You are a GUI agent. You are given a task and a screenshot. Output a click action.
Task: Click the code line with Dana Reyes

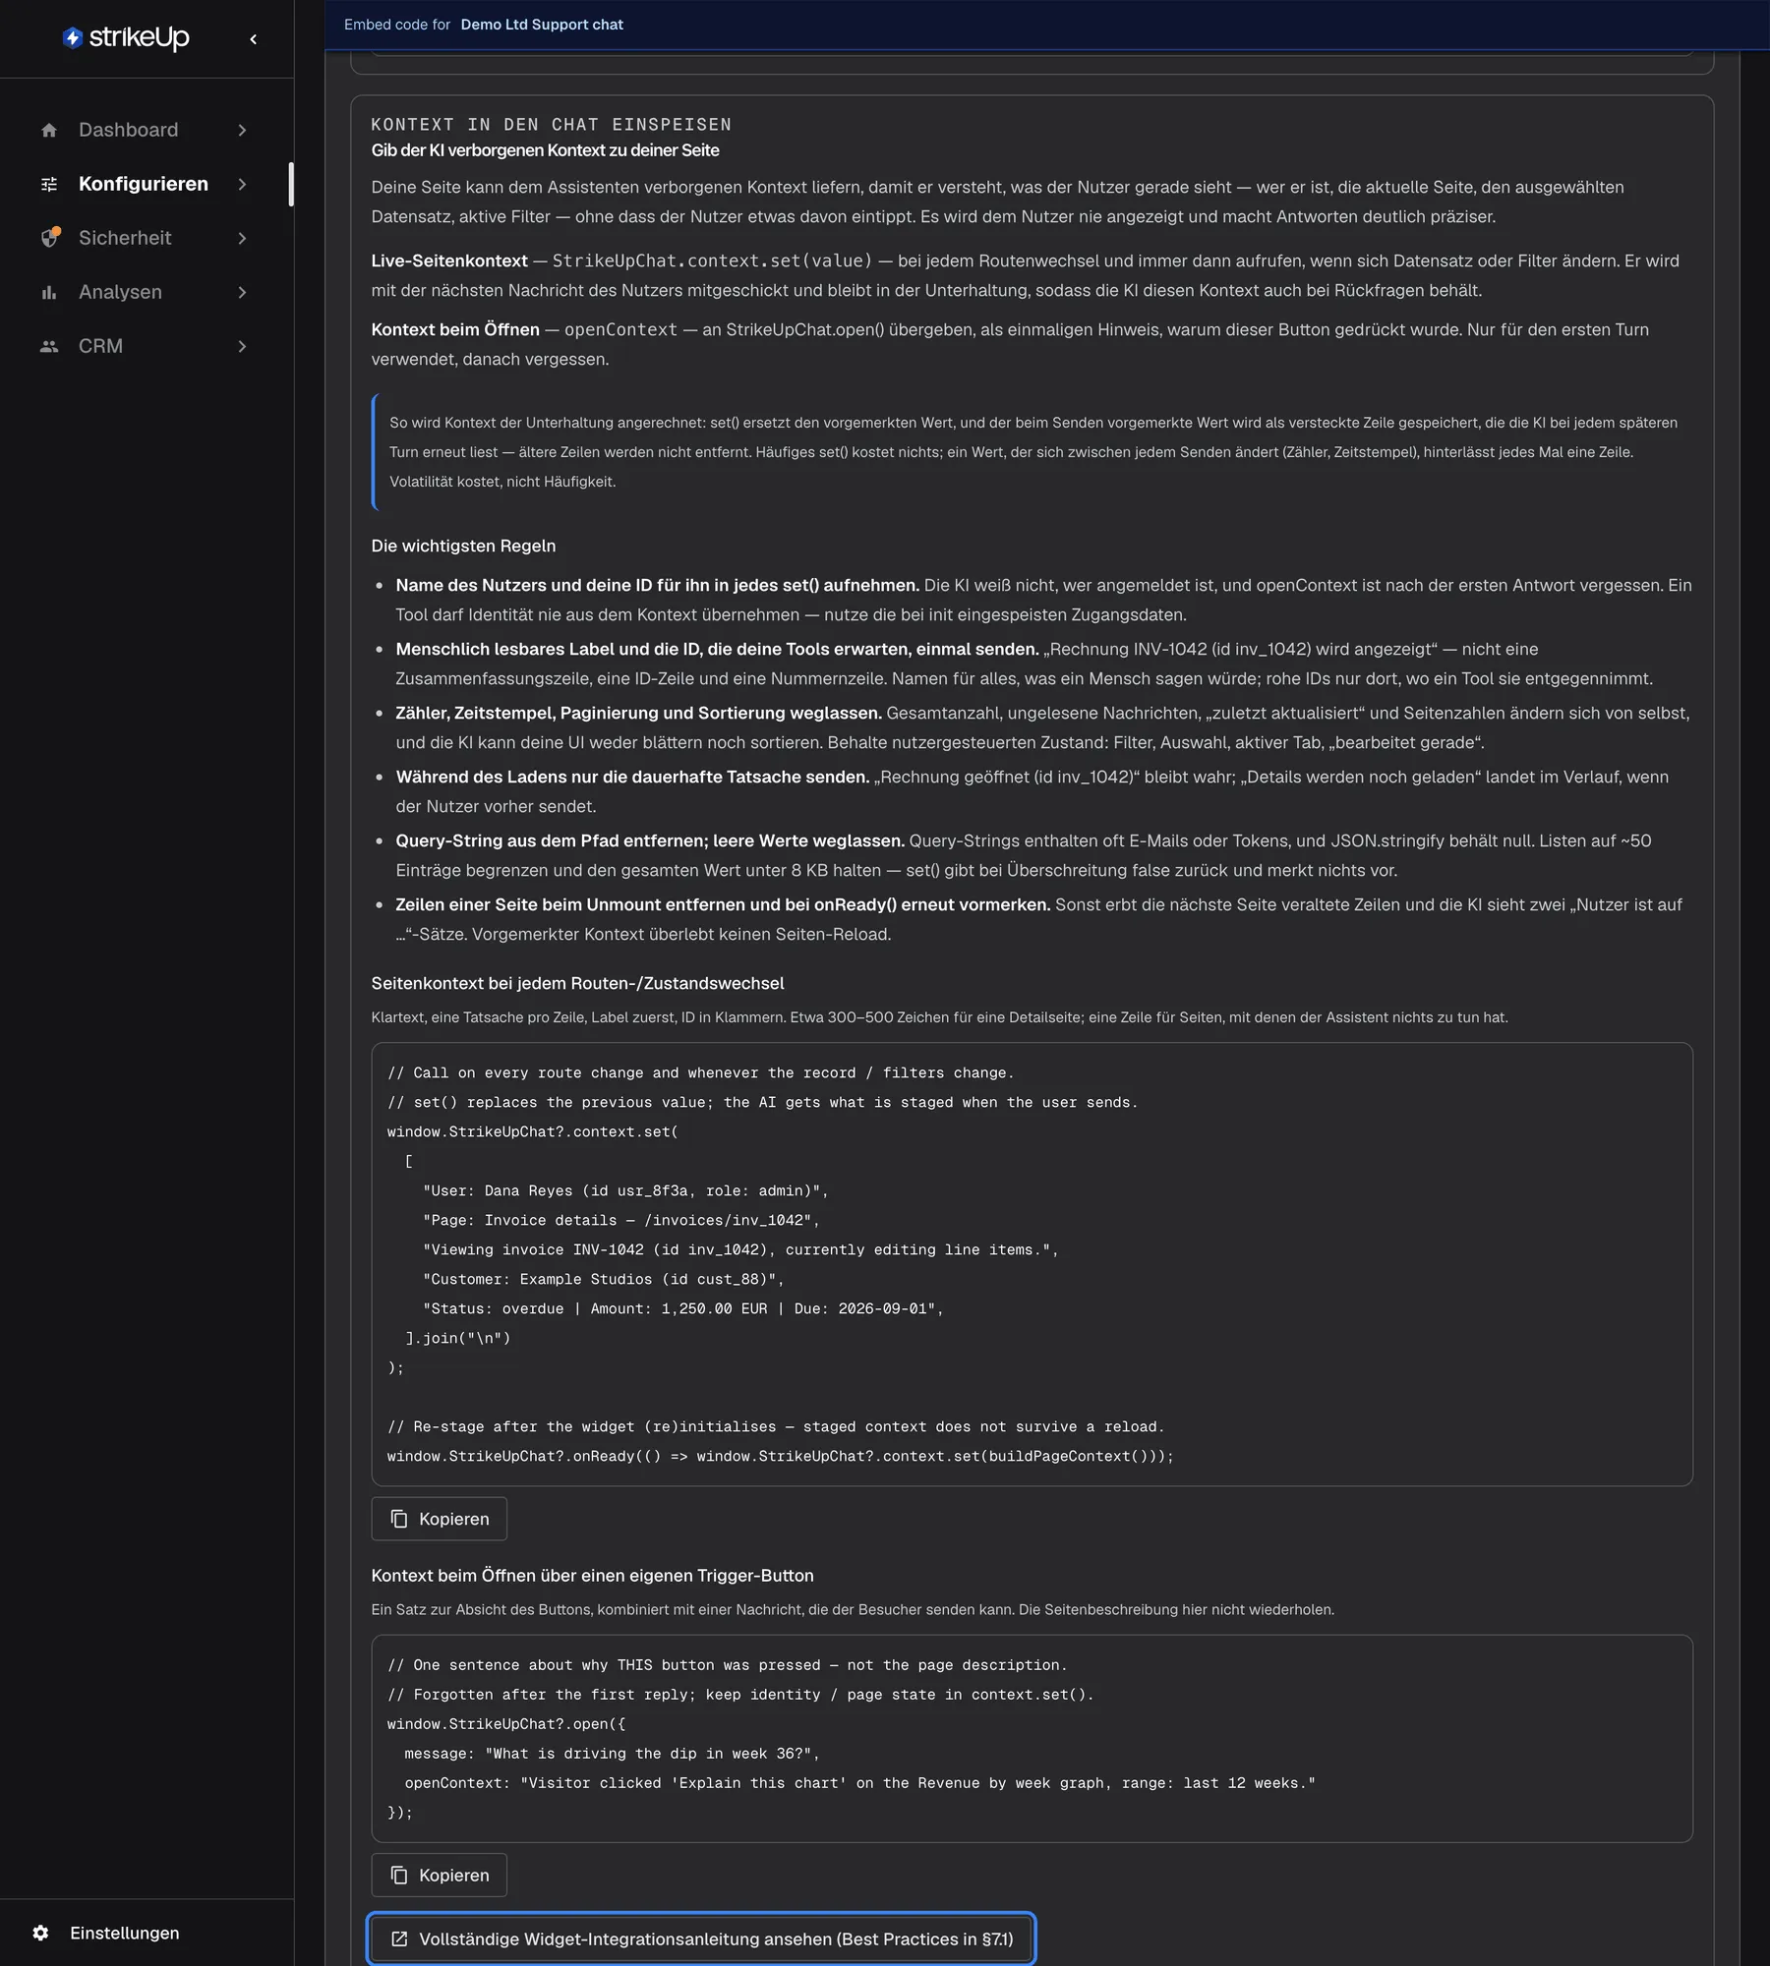(x=625, y=1190)
